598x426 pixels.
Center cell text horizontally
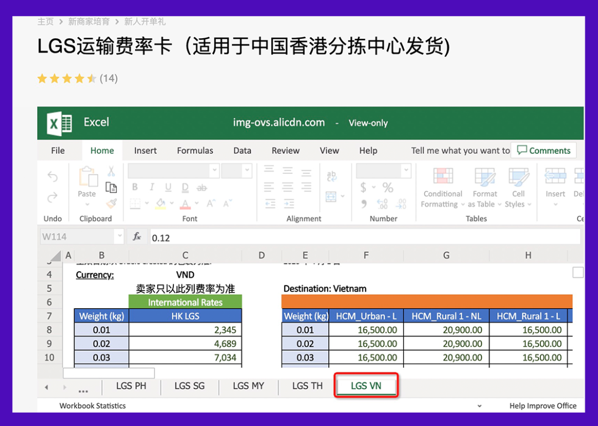[287, 186]
